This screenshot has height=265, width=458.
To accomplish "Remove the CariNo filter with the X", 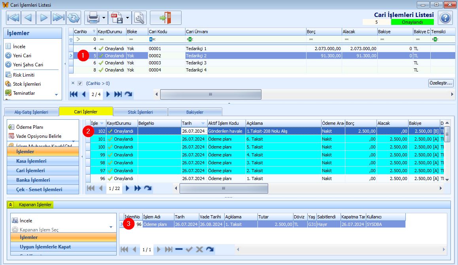I will pyautogui.click(x=73, y=83).
